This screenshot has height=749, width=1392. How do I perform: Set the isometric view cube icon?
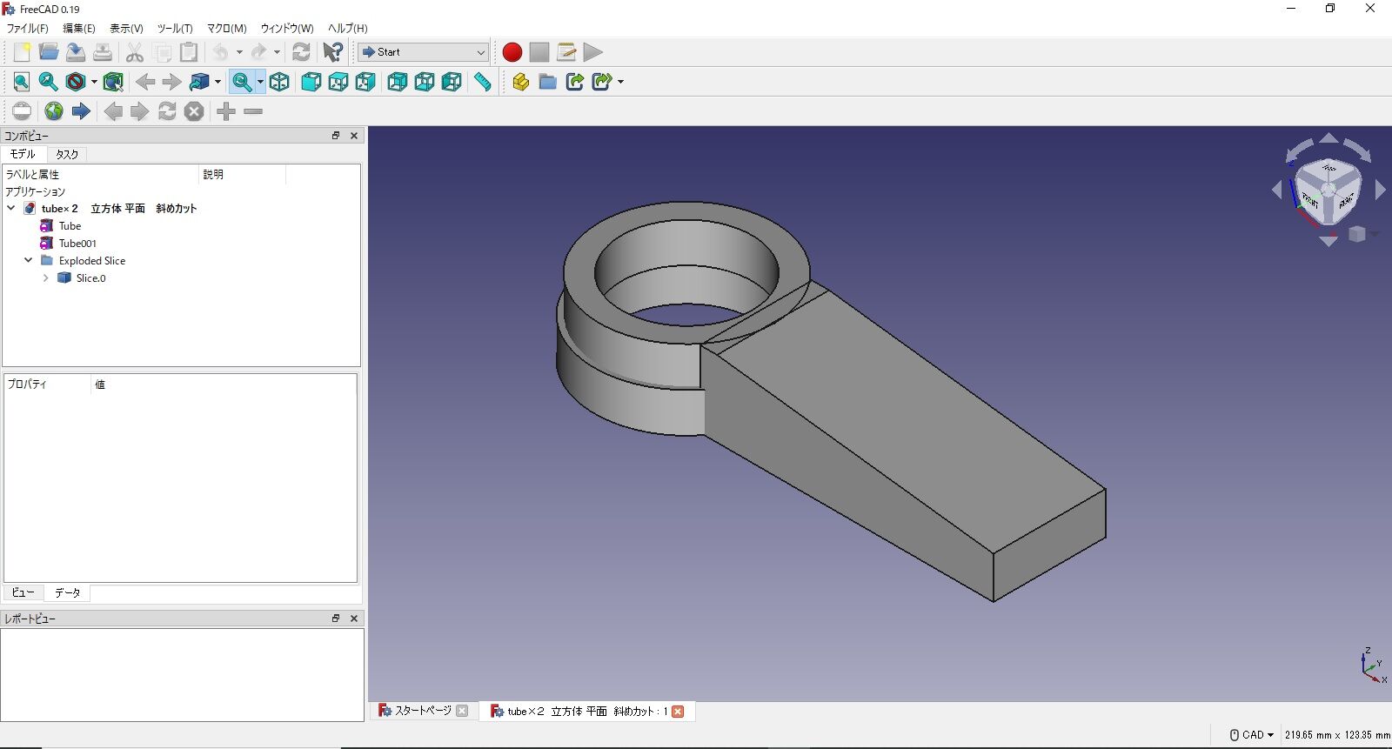279,82
